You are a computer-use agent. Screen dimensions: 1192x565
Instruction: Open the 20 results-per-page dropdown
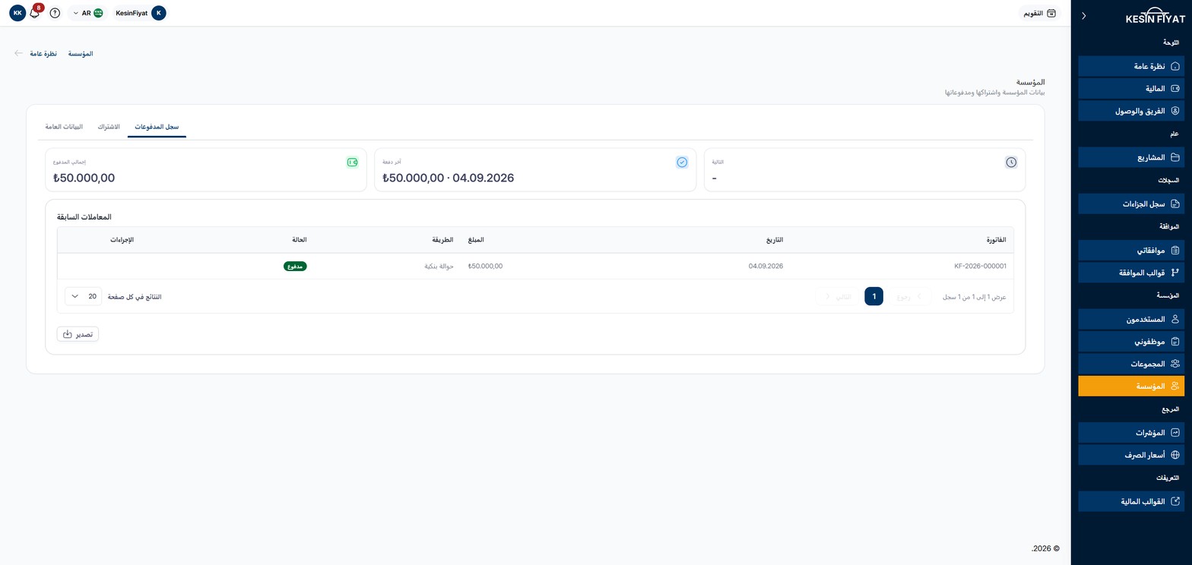[x=83, y=296]
